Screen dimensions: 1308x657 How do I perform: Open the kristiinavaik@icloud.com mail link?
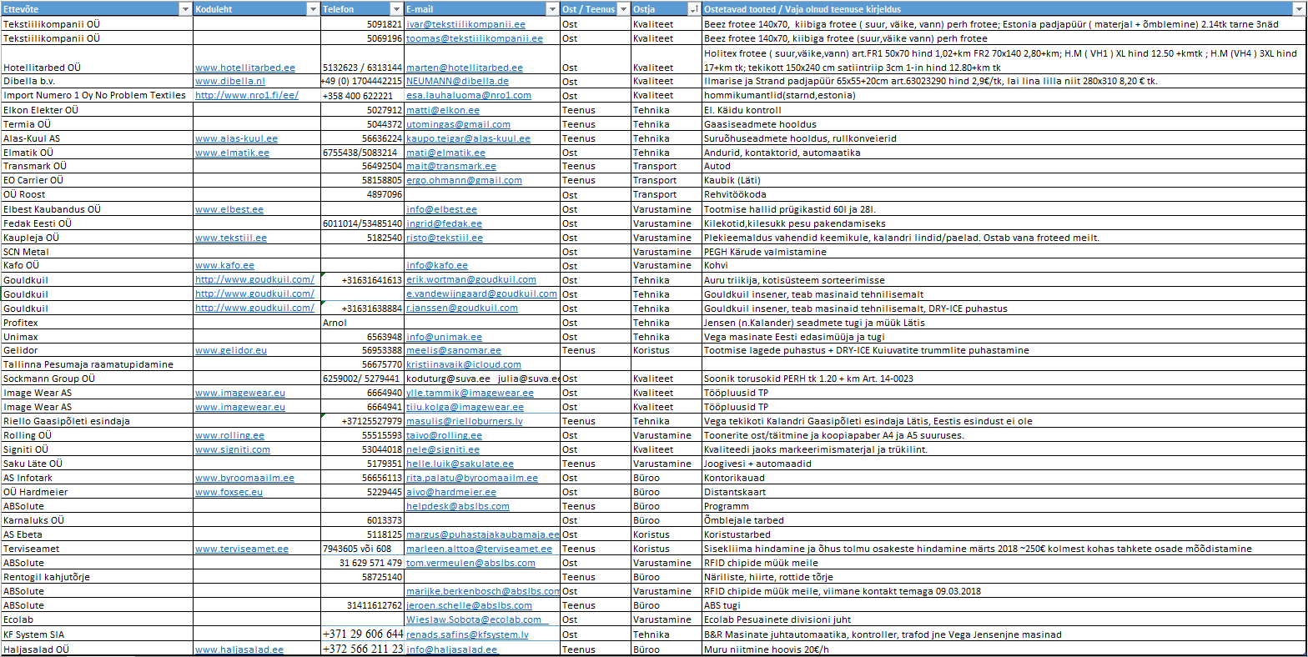pyautogui.click(x=464, y=364)
